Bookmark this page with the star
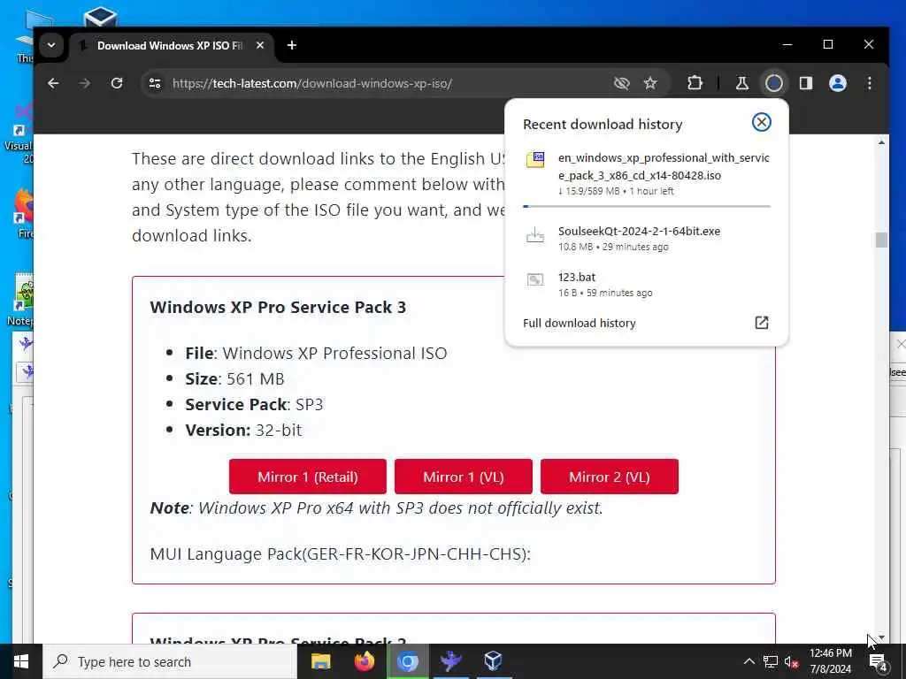This screenshot has width=906, height=679. 650,83
